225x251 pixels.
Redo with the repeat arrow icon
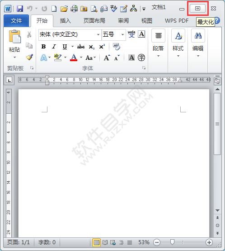pyautogui.click(x=44, y=9)
